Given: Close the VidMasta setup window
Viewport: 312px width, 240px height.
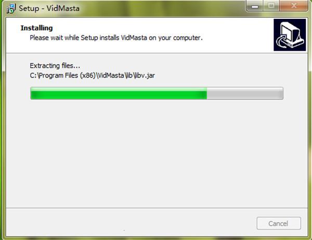Looking at the screenshot, I should point(294,6).
